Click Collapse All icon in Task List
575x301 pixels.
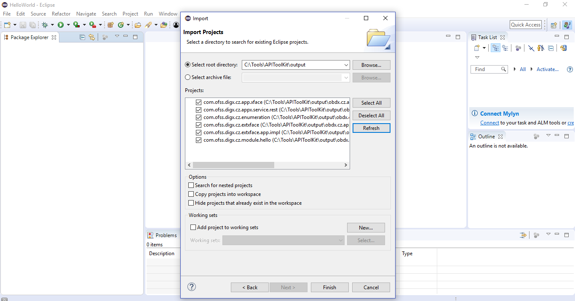(551, 48)
